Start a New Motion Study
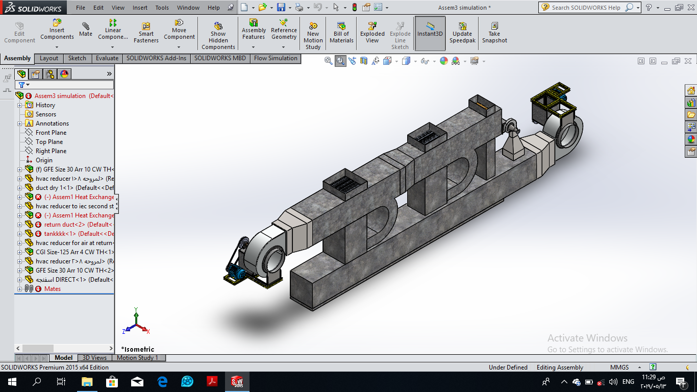 313,36
